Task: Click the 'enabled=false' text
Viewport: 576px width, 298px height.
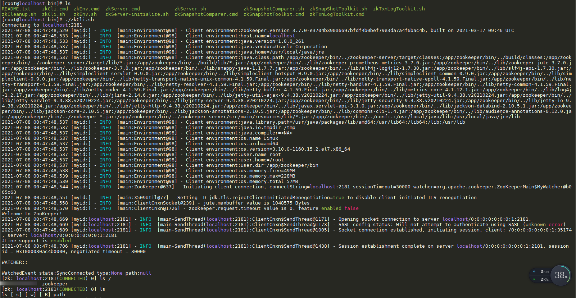Action: tap(340, 208)
